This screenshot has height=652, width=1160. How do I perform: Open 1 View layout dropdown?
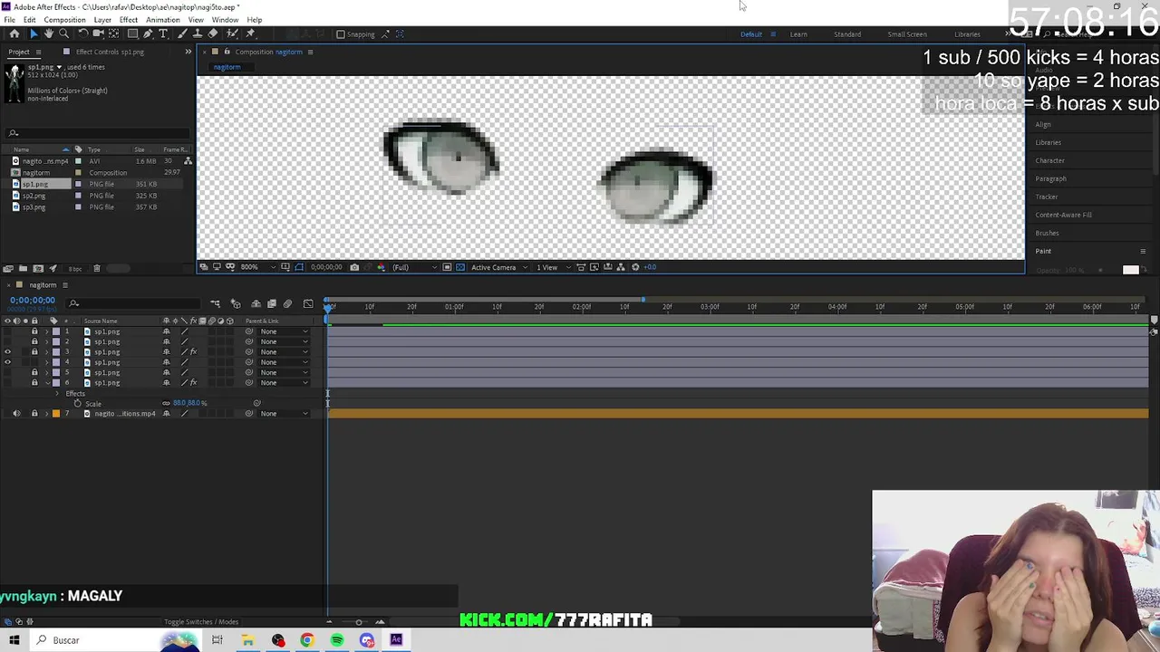[554, 267]
